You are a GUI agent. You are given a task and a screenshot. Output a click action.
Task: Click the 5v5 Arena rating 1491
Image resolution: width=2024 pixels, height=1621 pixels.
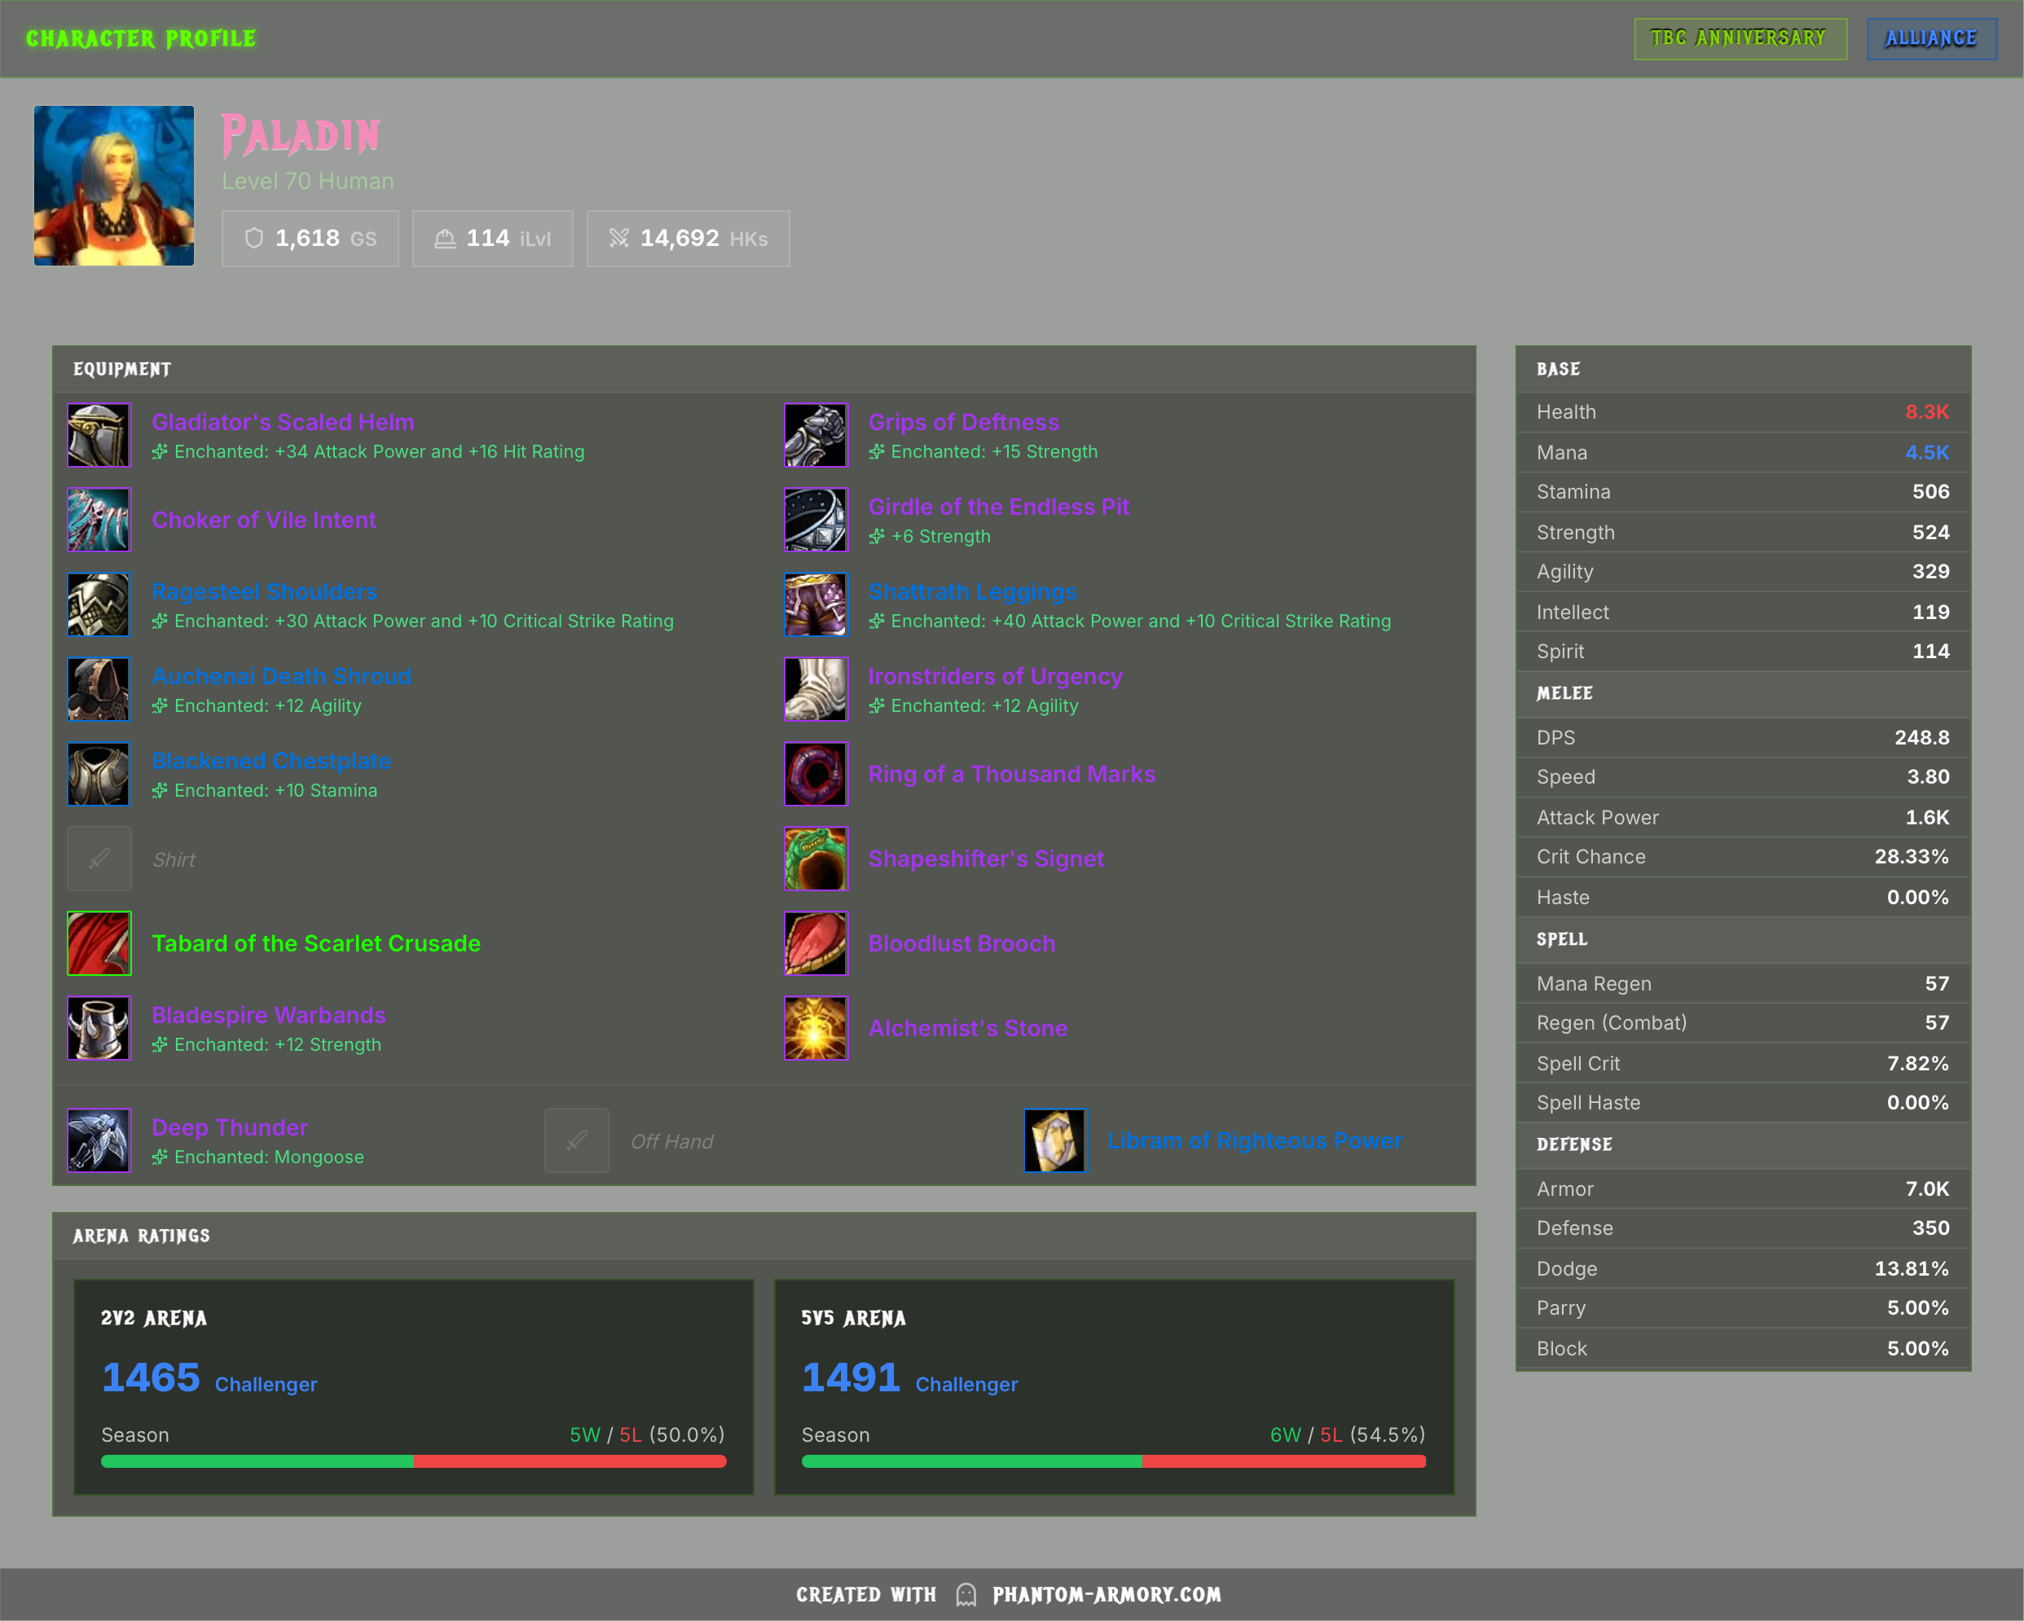pos(851,1378)
